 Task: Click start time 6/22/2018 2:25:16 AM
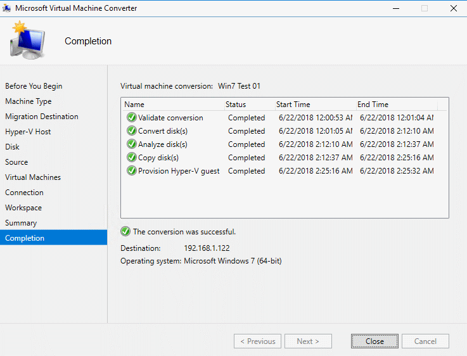click(x=316, y=171)
